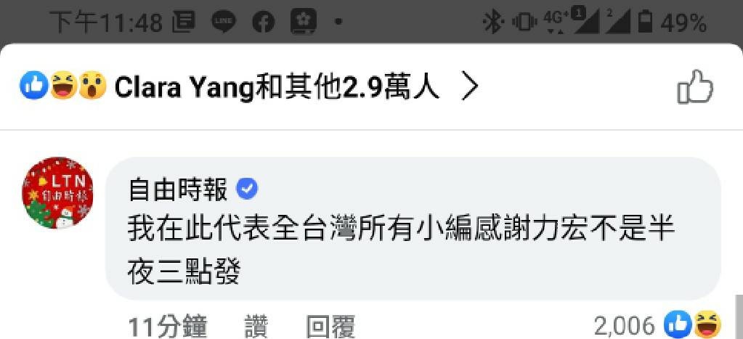Tap 讚 to like the comment
Screen dimensions: 743x339
pos(256,327)
